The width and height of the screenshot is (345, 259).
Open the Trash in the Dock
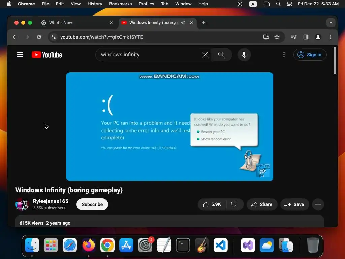coord(313,245)
